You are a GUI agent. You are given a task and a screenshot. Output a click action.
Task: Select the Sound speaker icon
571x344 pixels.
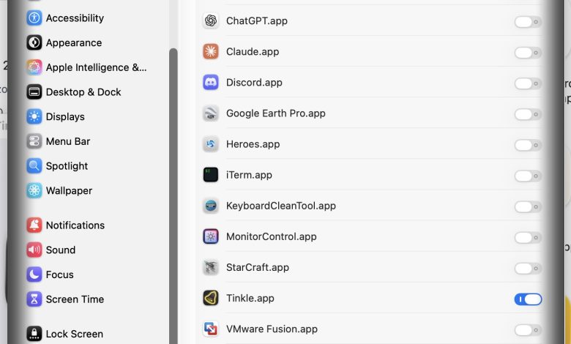[34, 250]
